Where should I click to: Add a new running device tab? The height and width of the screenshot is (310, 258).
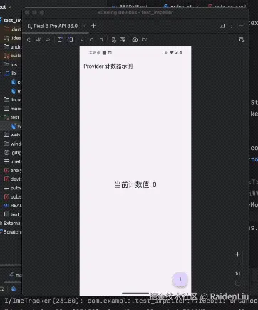[x=93, y=26]
